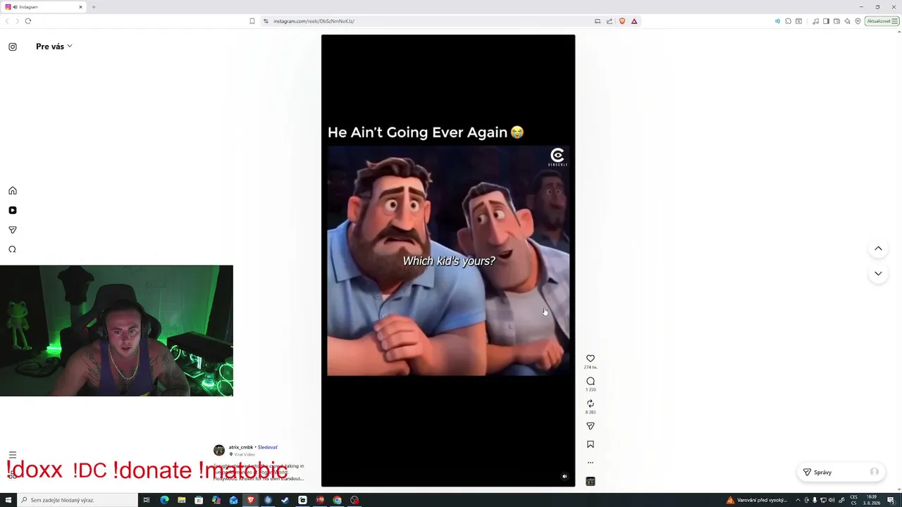This screenshot has width=902, height=507.
Task: Open comments on the reel
Action: coord(591,381)
